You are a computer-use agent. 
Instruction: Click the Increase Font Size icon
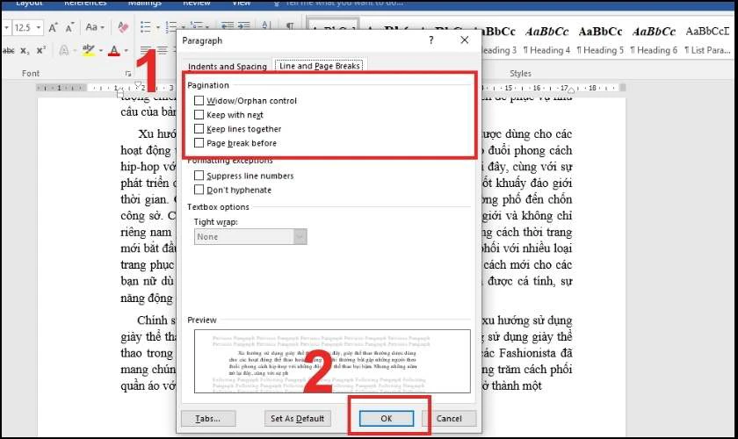(54, 27)
